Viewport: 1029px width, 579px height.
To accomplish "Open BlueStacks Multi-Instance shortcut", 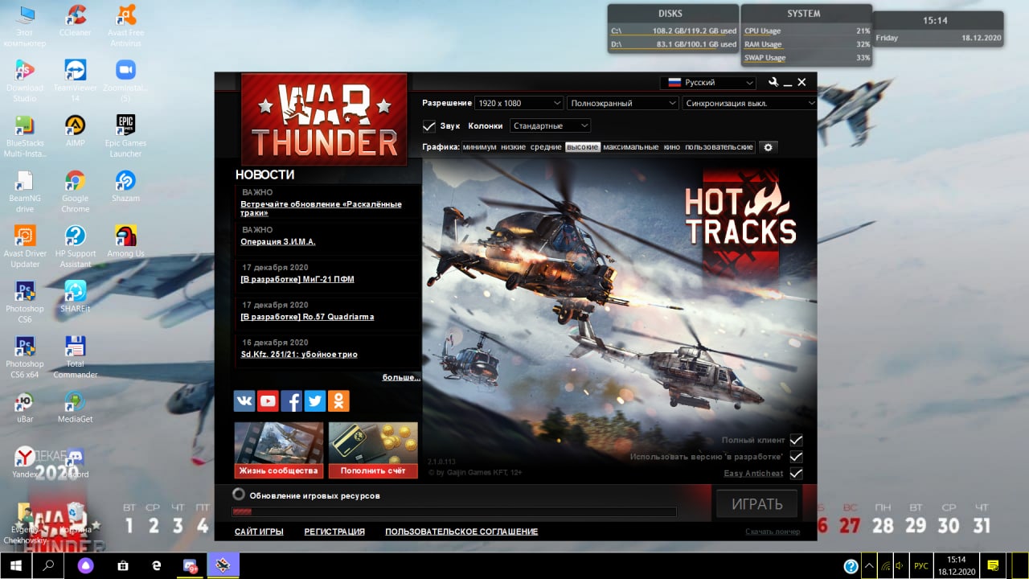I will coord(25,135).
